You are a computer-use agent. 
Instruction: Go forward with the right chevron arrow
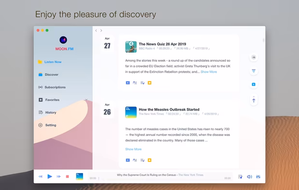coord(101,30)
